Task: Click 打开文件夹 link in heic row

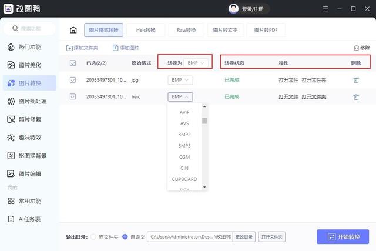Action: tap(314, 97)
